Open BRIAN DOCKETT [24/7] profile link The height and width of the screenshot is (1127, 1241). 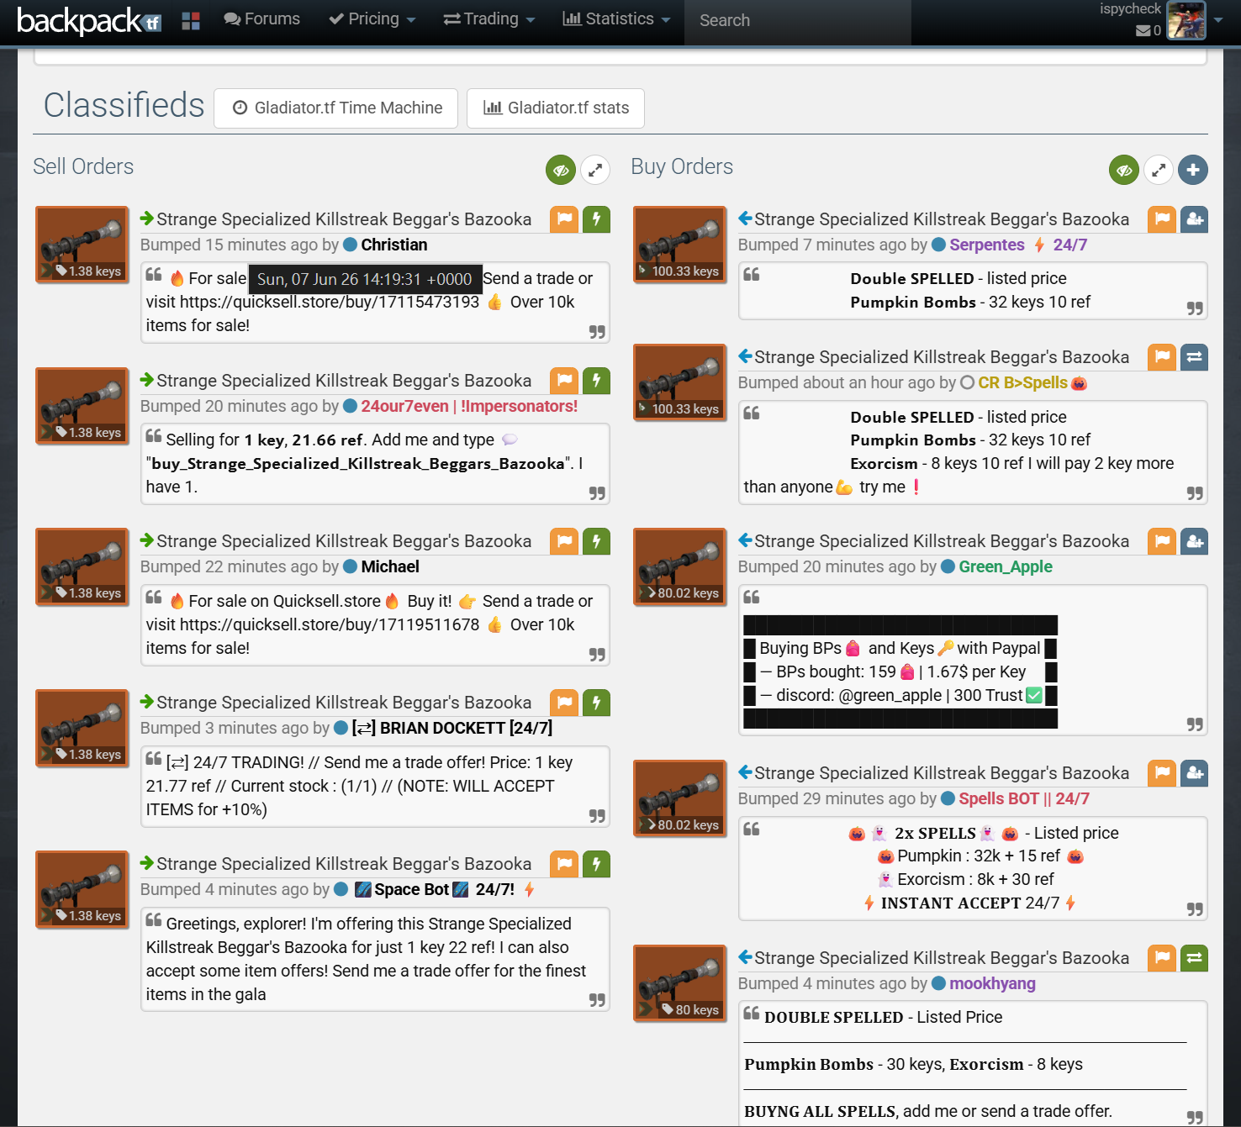coord(452,728)
